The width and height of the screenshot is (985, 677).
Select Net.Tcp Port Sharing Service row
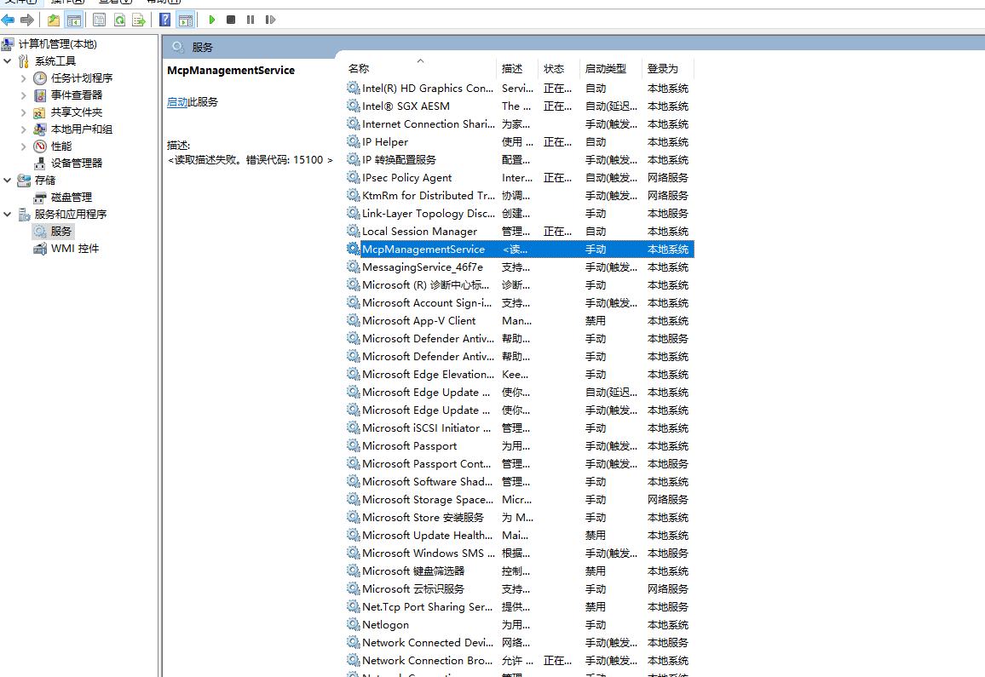point(520,607)
